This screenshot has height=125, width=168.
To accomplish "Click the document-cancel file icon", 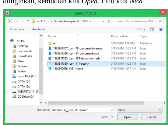I will click(50, 48).
